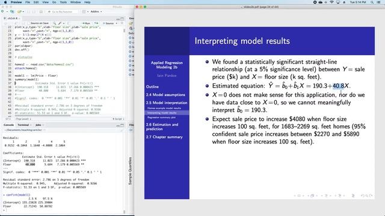Expand the Open recent files dropdown arrow
Viewport: 385px width, 216px height.
pos(23,12)
